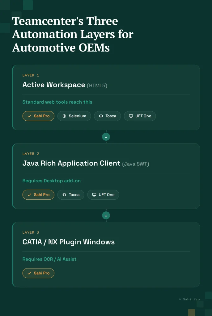
Task: Click the "LAYER 3" label
Action: (x=31, y=232)
